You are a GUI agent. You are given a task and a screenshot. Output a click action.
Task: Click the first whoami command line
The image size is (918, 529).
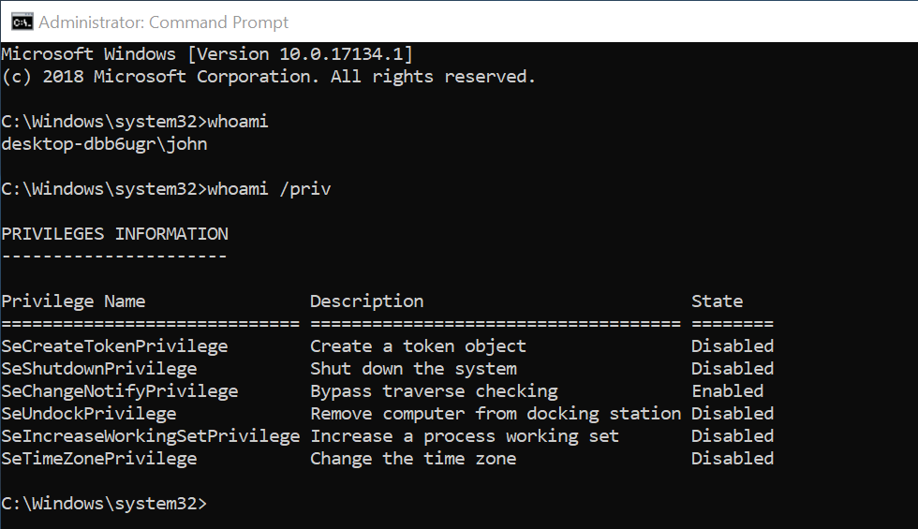135,122
